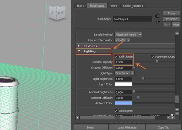Screen dimensions: 182x130
Task: Click the Shadow Opacity value field 1.500
Action: click(x=123, y=62)
